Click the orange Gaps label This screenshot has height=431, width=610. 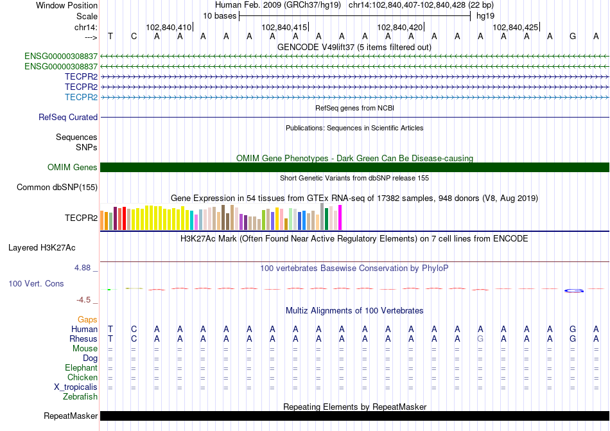pyautogui.click(x=87, y=319)
